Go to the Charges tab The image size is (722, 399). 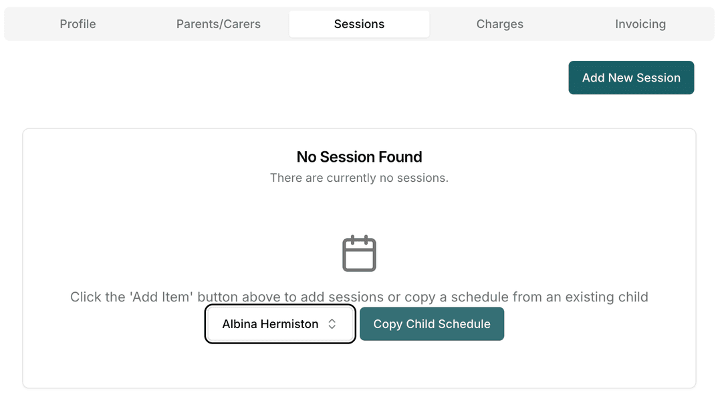pyautogui.click(x=499, y=24)
